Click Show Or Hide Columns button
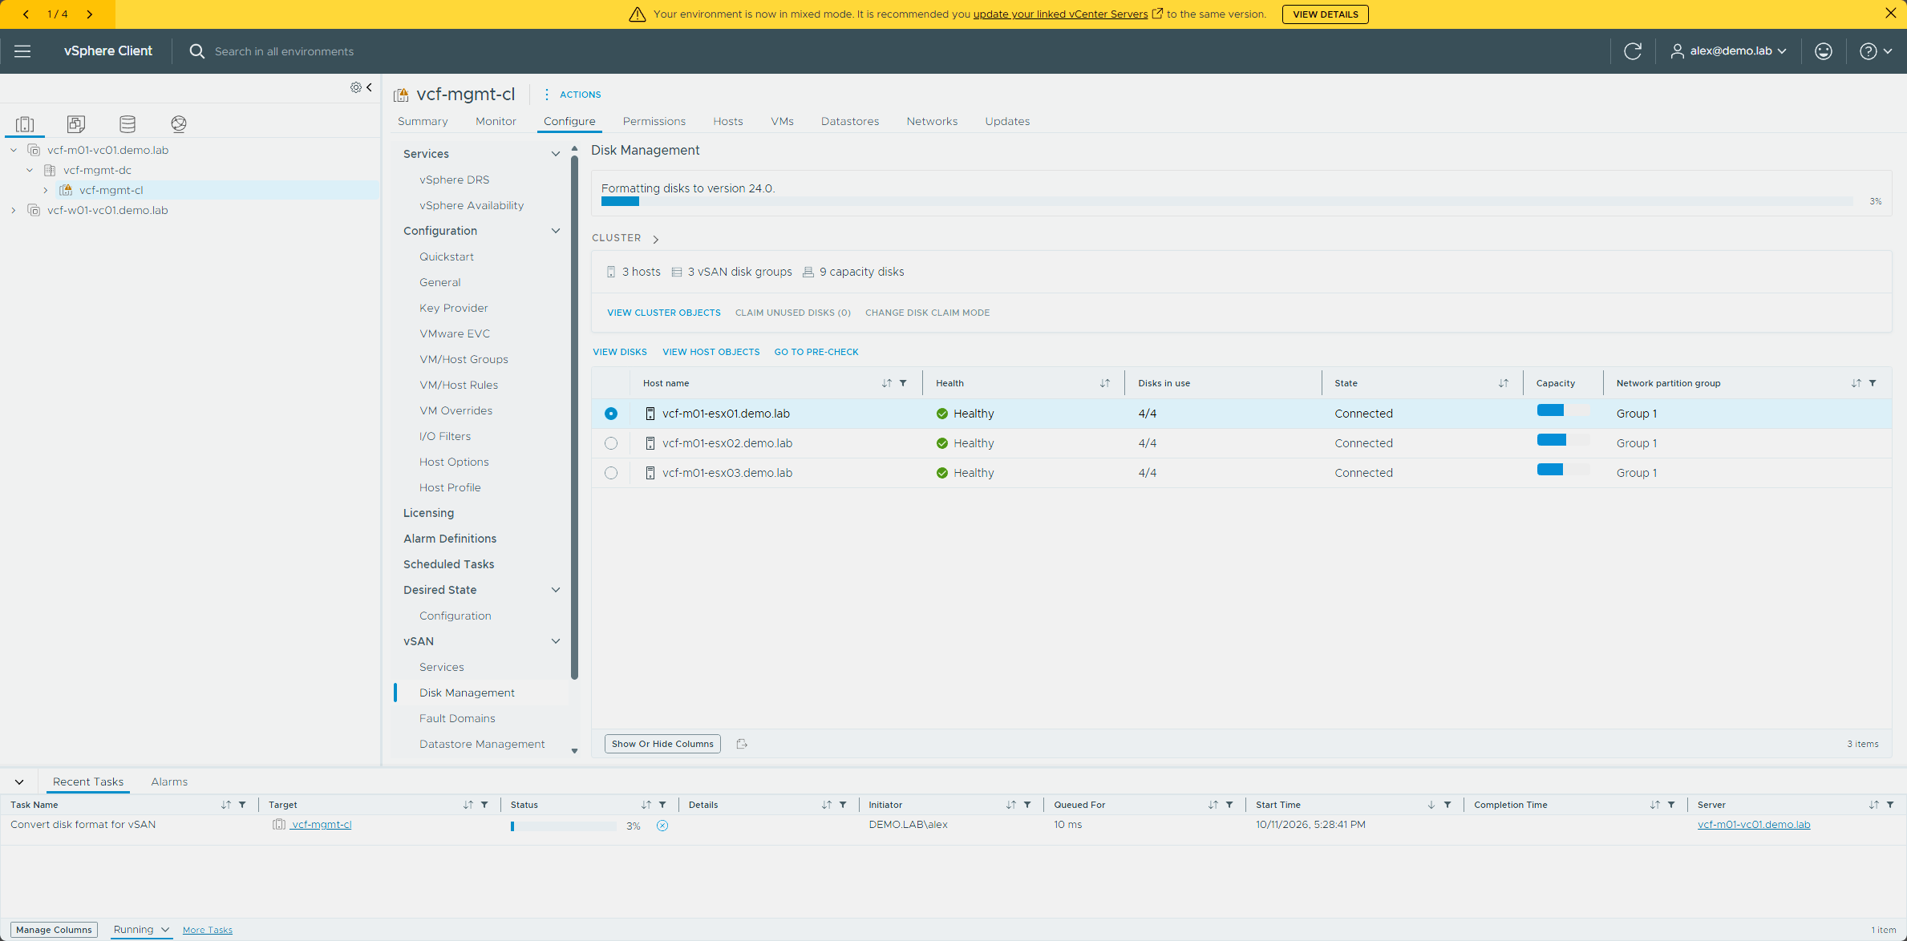This screenshot has height=941, width=1907. 662,744
